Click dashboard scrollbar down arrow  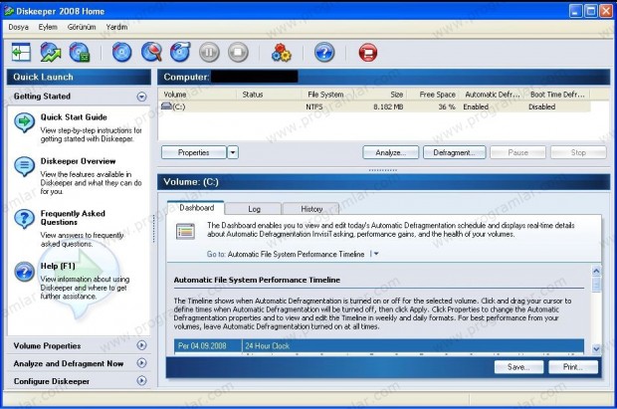(x=596, y=348)
